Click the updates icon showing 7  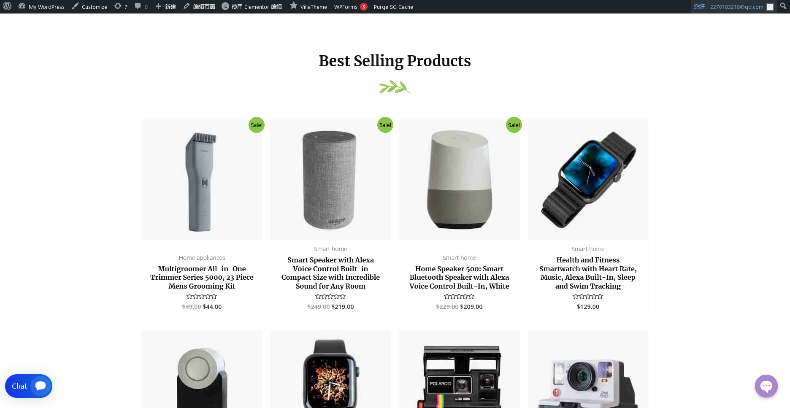click(x=121, y=6)
